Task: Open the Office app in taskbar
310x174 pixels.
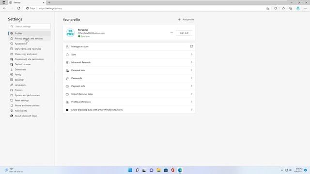Action: pyautogui.click(x=173, y=170)
